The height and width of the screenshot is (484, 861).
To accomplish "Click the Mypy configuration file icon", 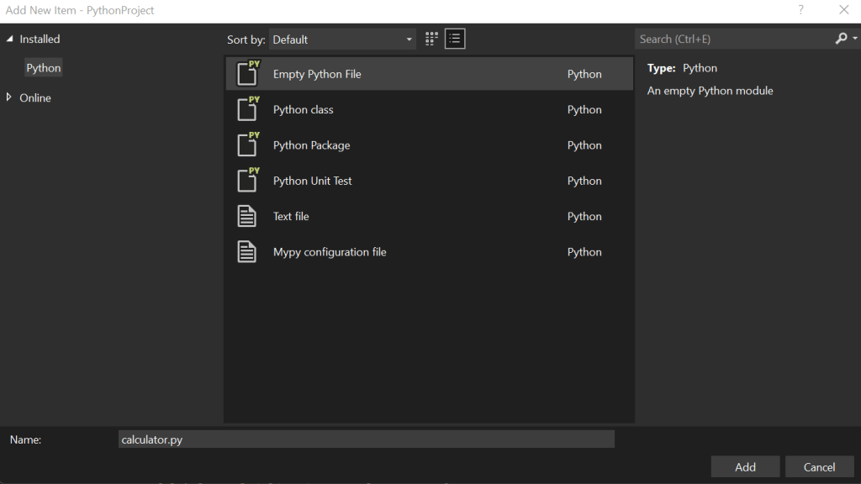I will [247, 251].
